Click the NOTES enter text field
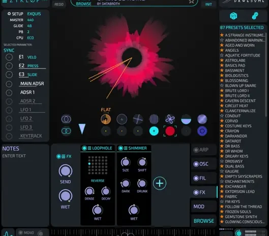Screen dimensions: 269x236 (14, 156)
